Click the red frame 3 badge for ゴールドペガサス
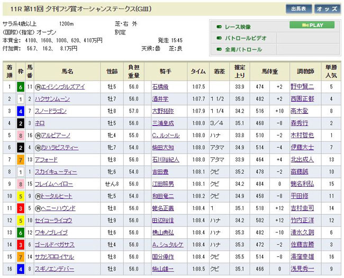 [x=20, y=245]
